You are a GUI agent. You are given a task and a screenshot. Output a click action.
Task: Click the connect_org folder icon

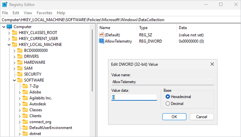click(25, 122)
